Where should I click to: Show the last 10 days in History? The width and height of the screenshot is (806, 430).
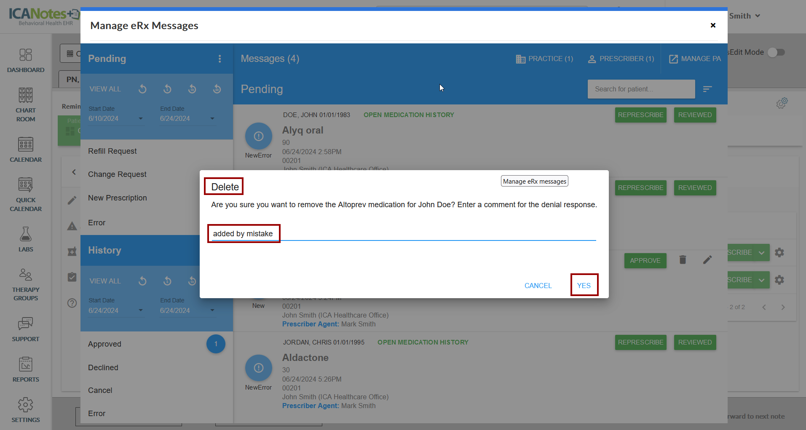click(192, 281)
